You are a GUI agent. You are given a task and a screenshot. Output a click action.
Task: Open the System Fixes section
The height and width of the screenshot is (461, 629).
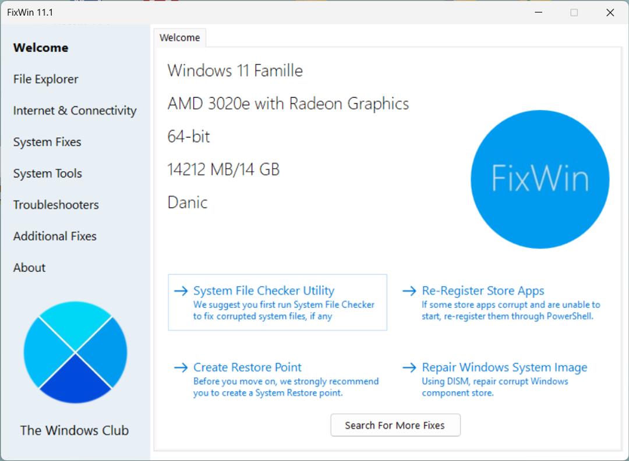point(47,141)
